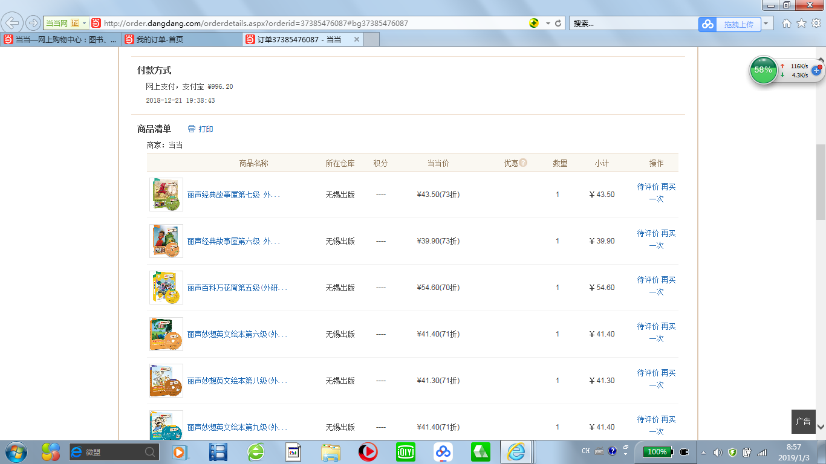Click 待评价 for 丽声经典故事屋第七级
826x464 pixels.
(648, 187)
